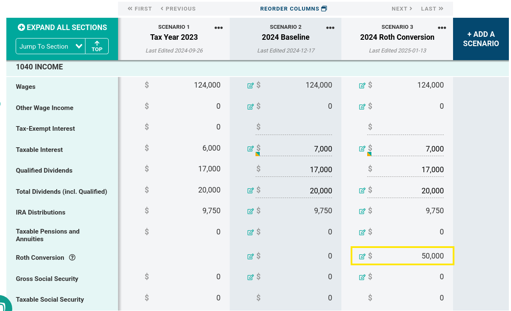This screenshot has height=311, width=511.
Task: Click edit icon for Scenario 2 Wages
Action: tap(250, 85)
